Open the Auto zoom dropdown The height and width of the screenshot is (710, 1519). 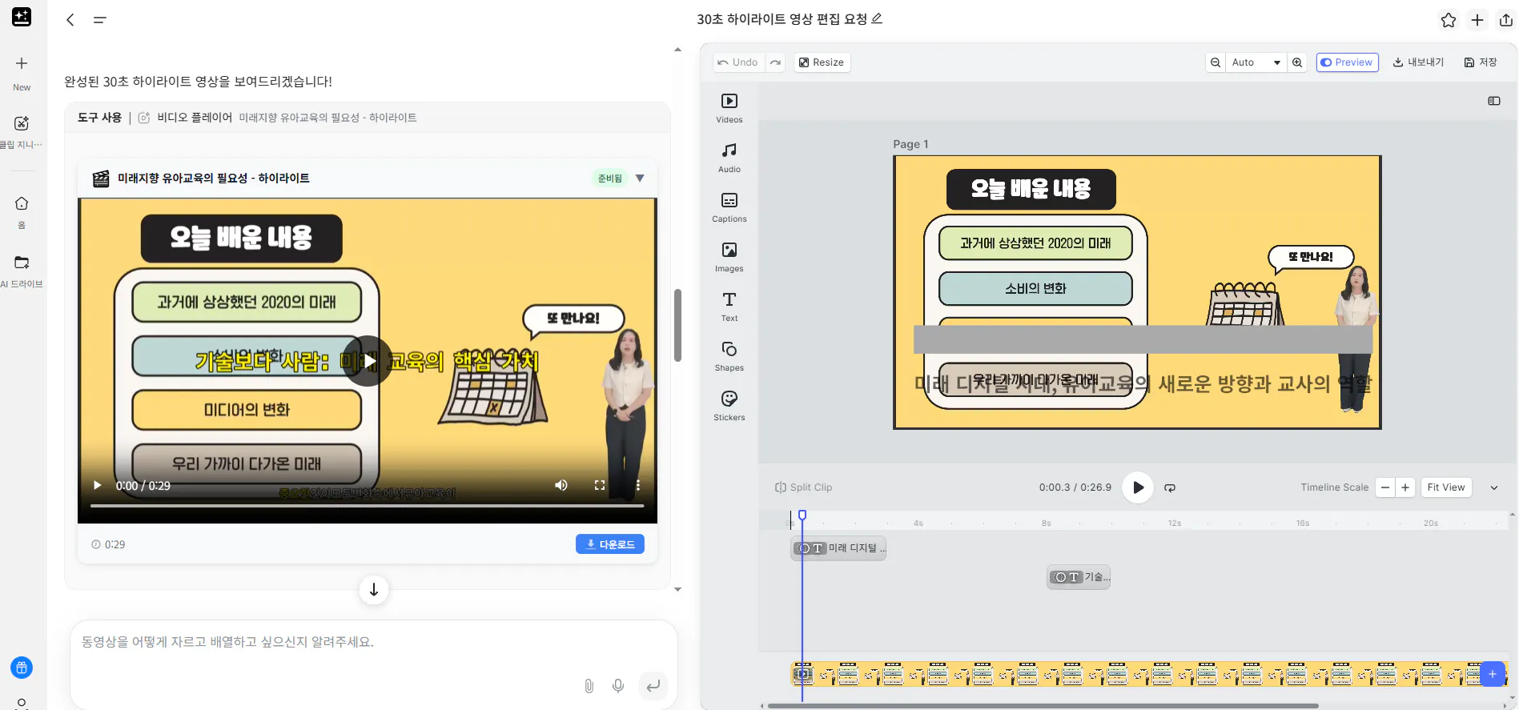coord(1256,62)
